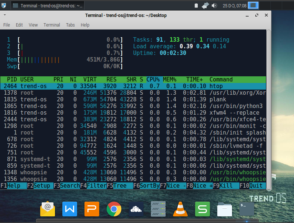Open WPS Spreadsheets from the dock
The width and height of the screenshot is (294, 223).
coord(202,209)
